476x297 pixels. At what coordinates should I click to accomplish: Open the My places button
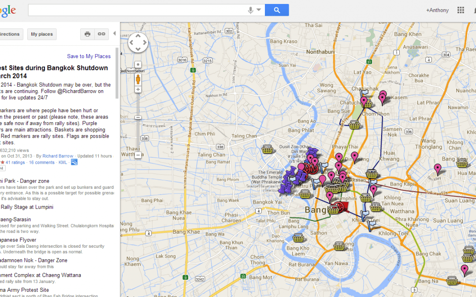pos(42,34)
